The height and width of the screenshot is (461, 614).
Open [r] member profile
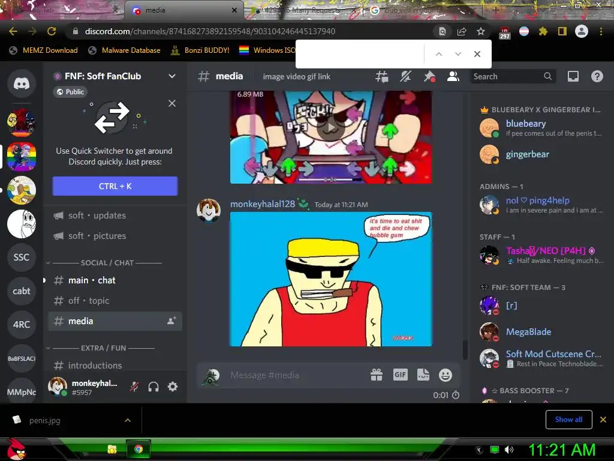[541, 306]
